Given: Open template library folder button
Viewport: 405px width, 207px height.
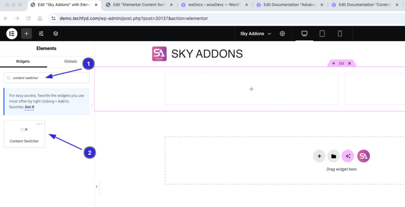Looking at the screenshot, I should (333, 156).
